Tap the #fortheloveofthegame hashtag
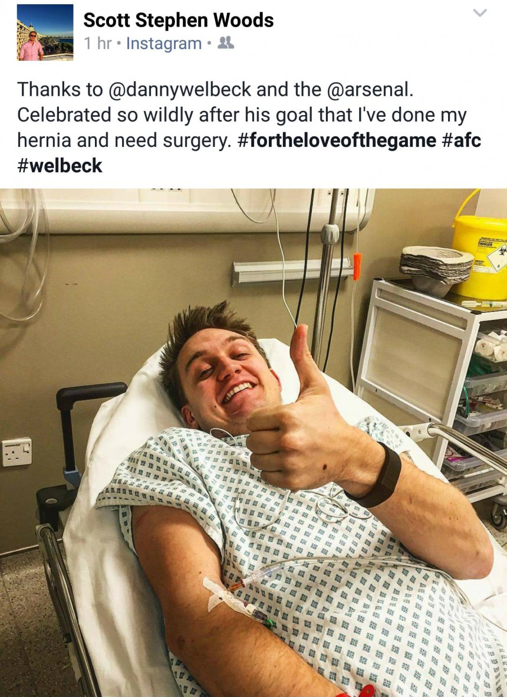The width and height of the screenshot is (507, 697). [x=337, y=140]
